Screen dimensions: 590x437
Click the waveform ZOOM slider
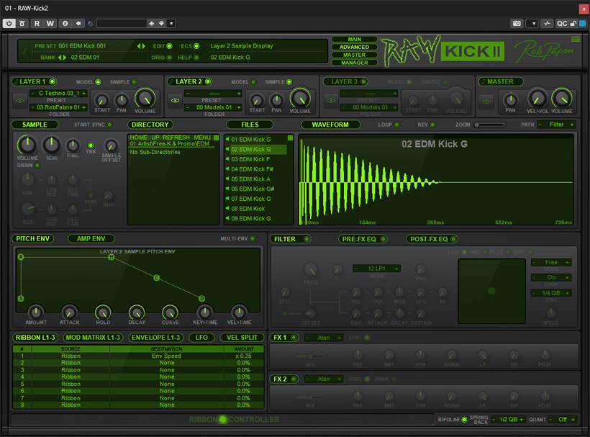click(489, 125)
